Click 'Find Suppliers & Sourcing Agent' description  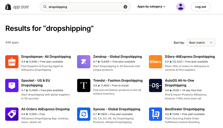(42, 68)
